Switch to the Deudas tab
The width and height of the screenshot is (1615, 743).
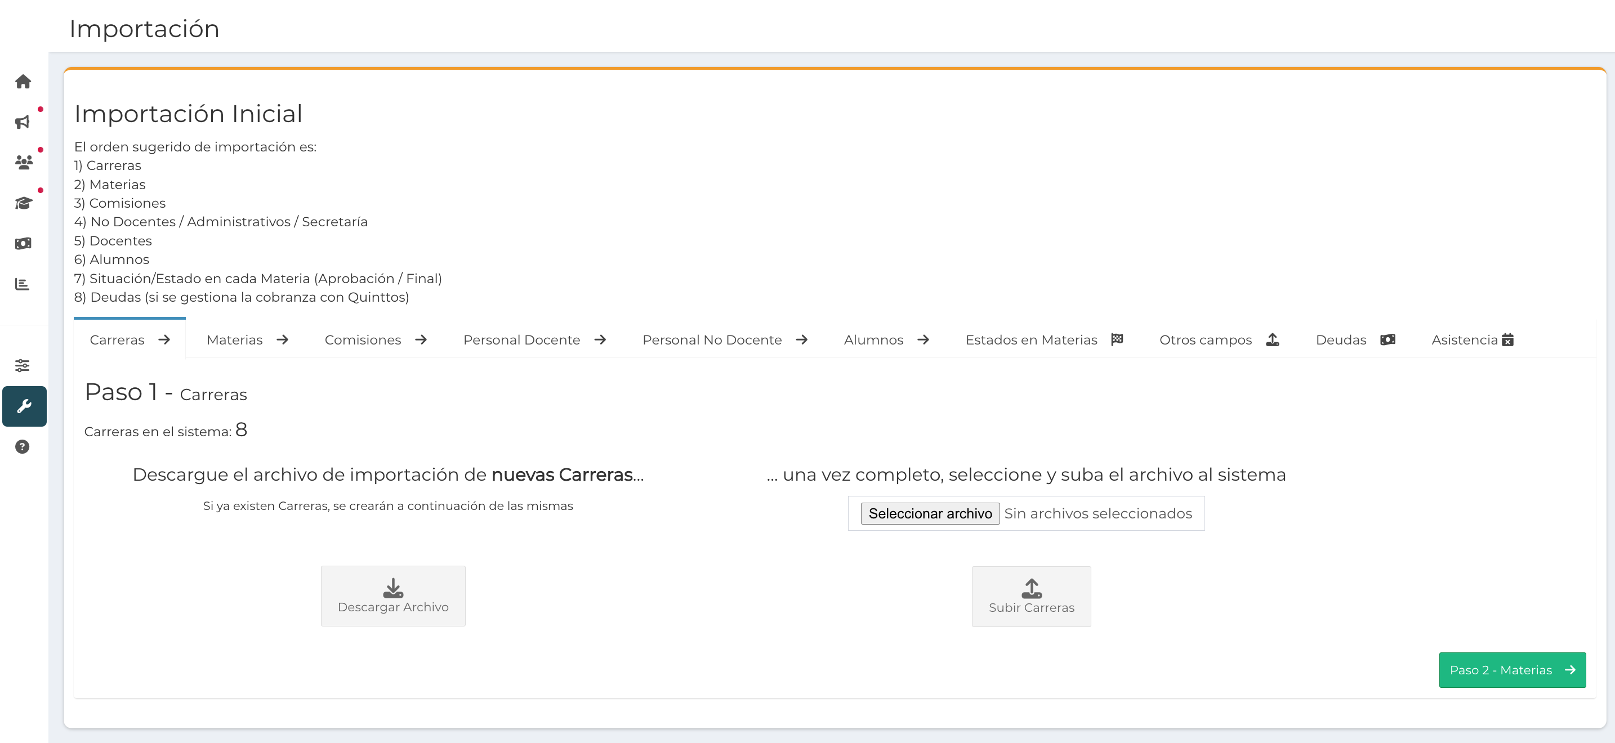click(x=1354, y=339)
